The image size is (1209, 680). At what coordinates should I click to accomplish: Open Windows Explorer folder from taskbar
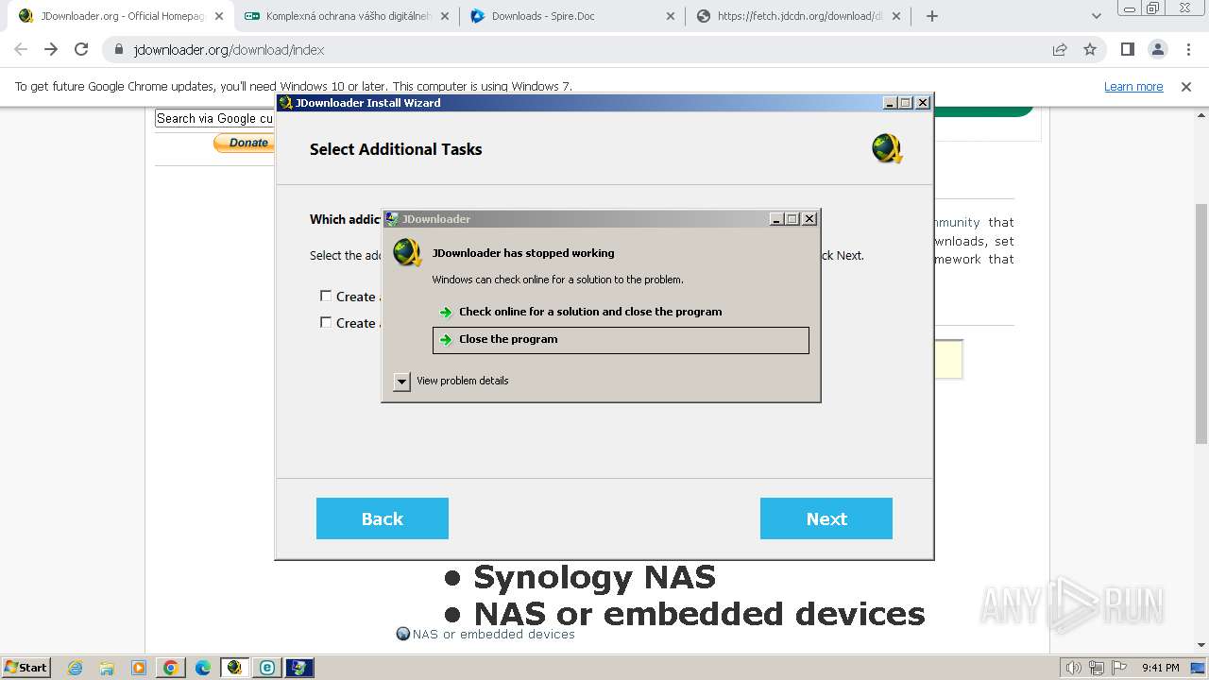107,668
